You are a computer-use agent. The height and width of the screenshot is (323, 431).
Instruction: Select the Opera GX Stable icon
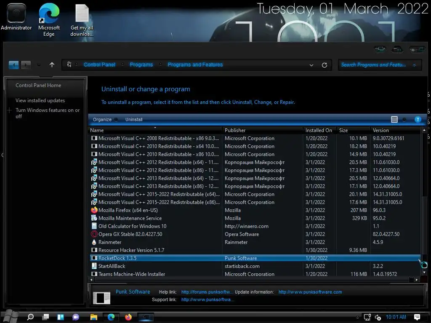pos(94,234)
